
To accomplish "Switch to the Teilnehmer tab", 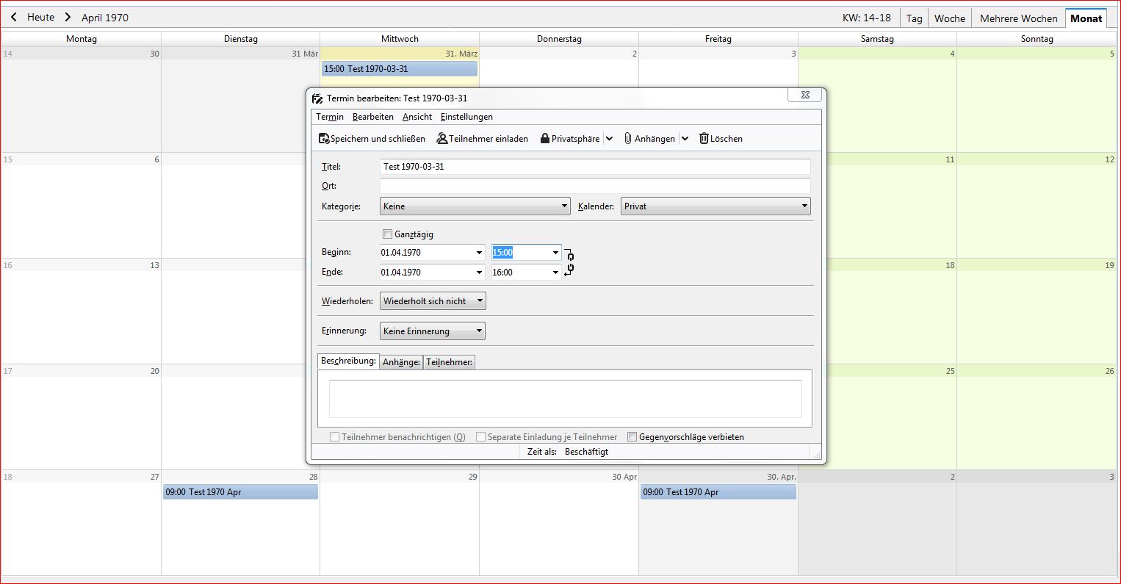I will (x=450, y=362).
